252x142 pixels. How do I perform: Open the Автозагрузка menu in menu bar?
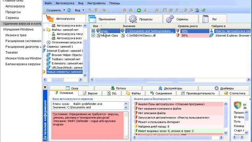point(65,3)
